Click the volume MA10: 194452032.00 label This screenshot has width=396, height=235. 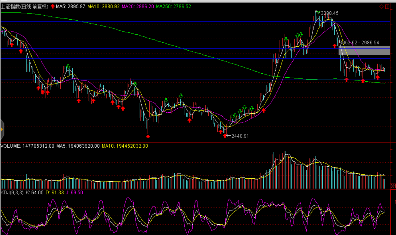point(125,146)
